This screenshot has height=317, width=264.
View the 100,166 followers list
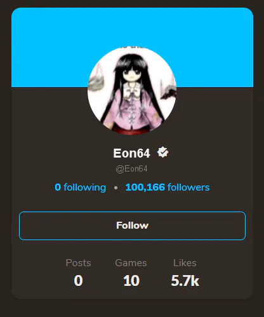168,187
